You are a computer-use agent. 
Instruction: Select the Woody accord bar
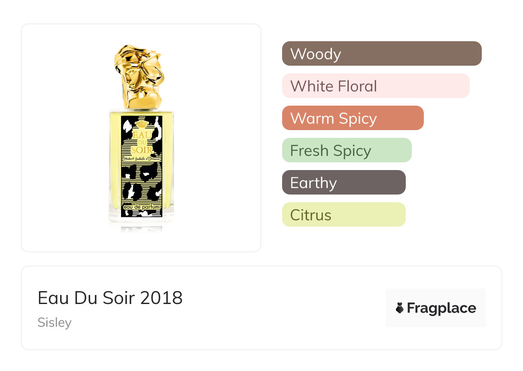click(x=381, y=54)
